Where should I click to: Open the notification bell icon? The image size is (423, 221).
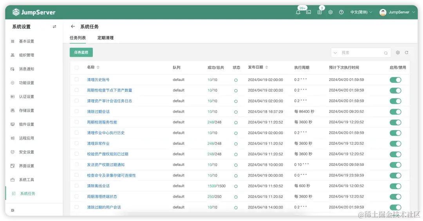click(298, 12)
